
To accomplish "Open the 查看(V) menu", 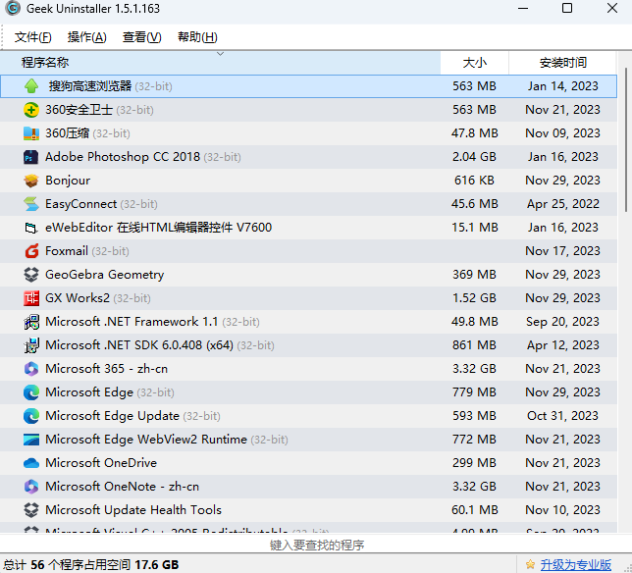I will tap(142, 37).
